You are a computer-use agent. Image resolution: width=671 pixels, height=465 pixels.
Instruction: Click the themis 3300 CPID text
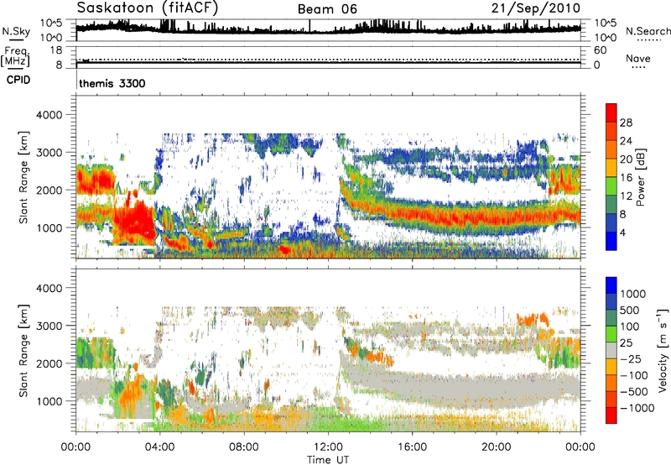point(112,83)
